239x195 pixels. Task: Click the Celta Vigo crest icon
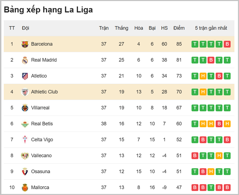[x=25, y=140]
